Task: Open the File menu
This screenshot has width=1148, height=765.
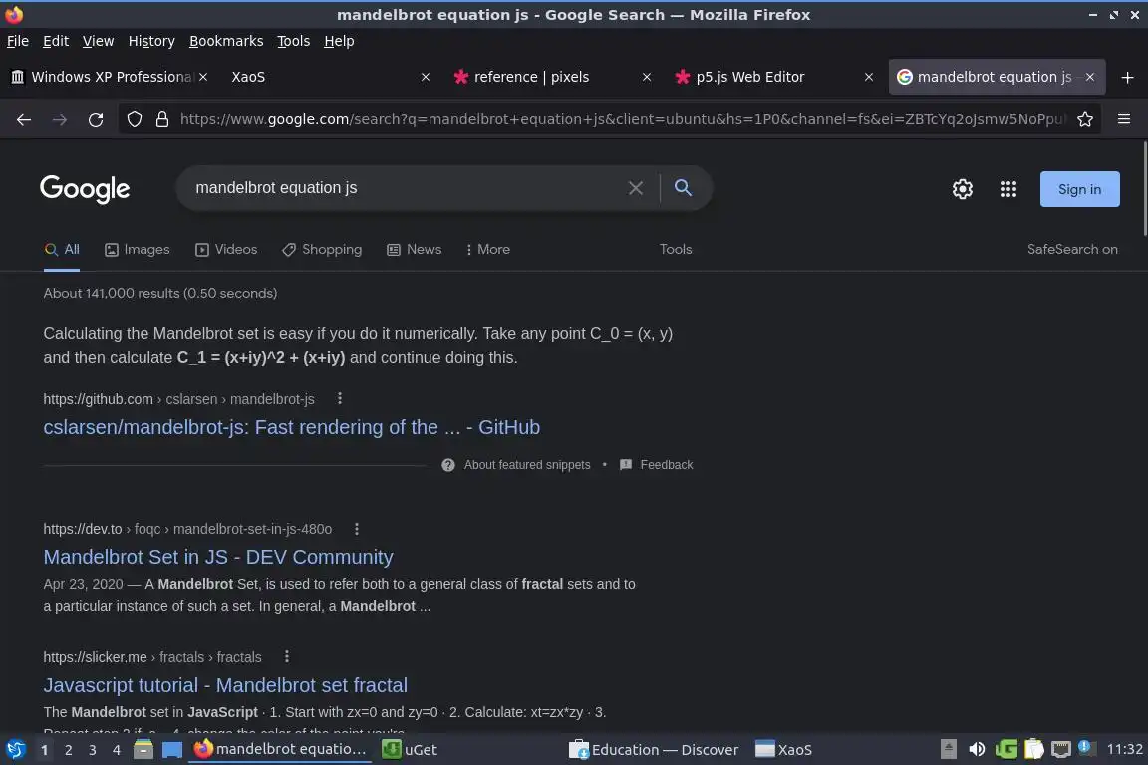Action: coord(18,41)
